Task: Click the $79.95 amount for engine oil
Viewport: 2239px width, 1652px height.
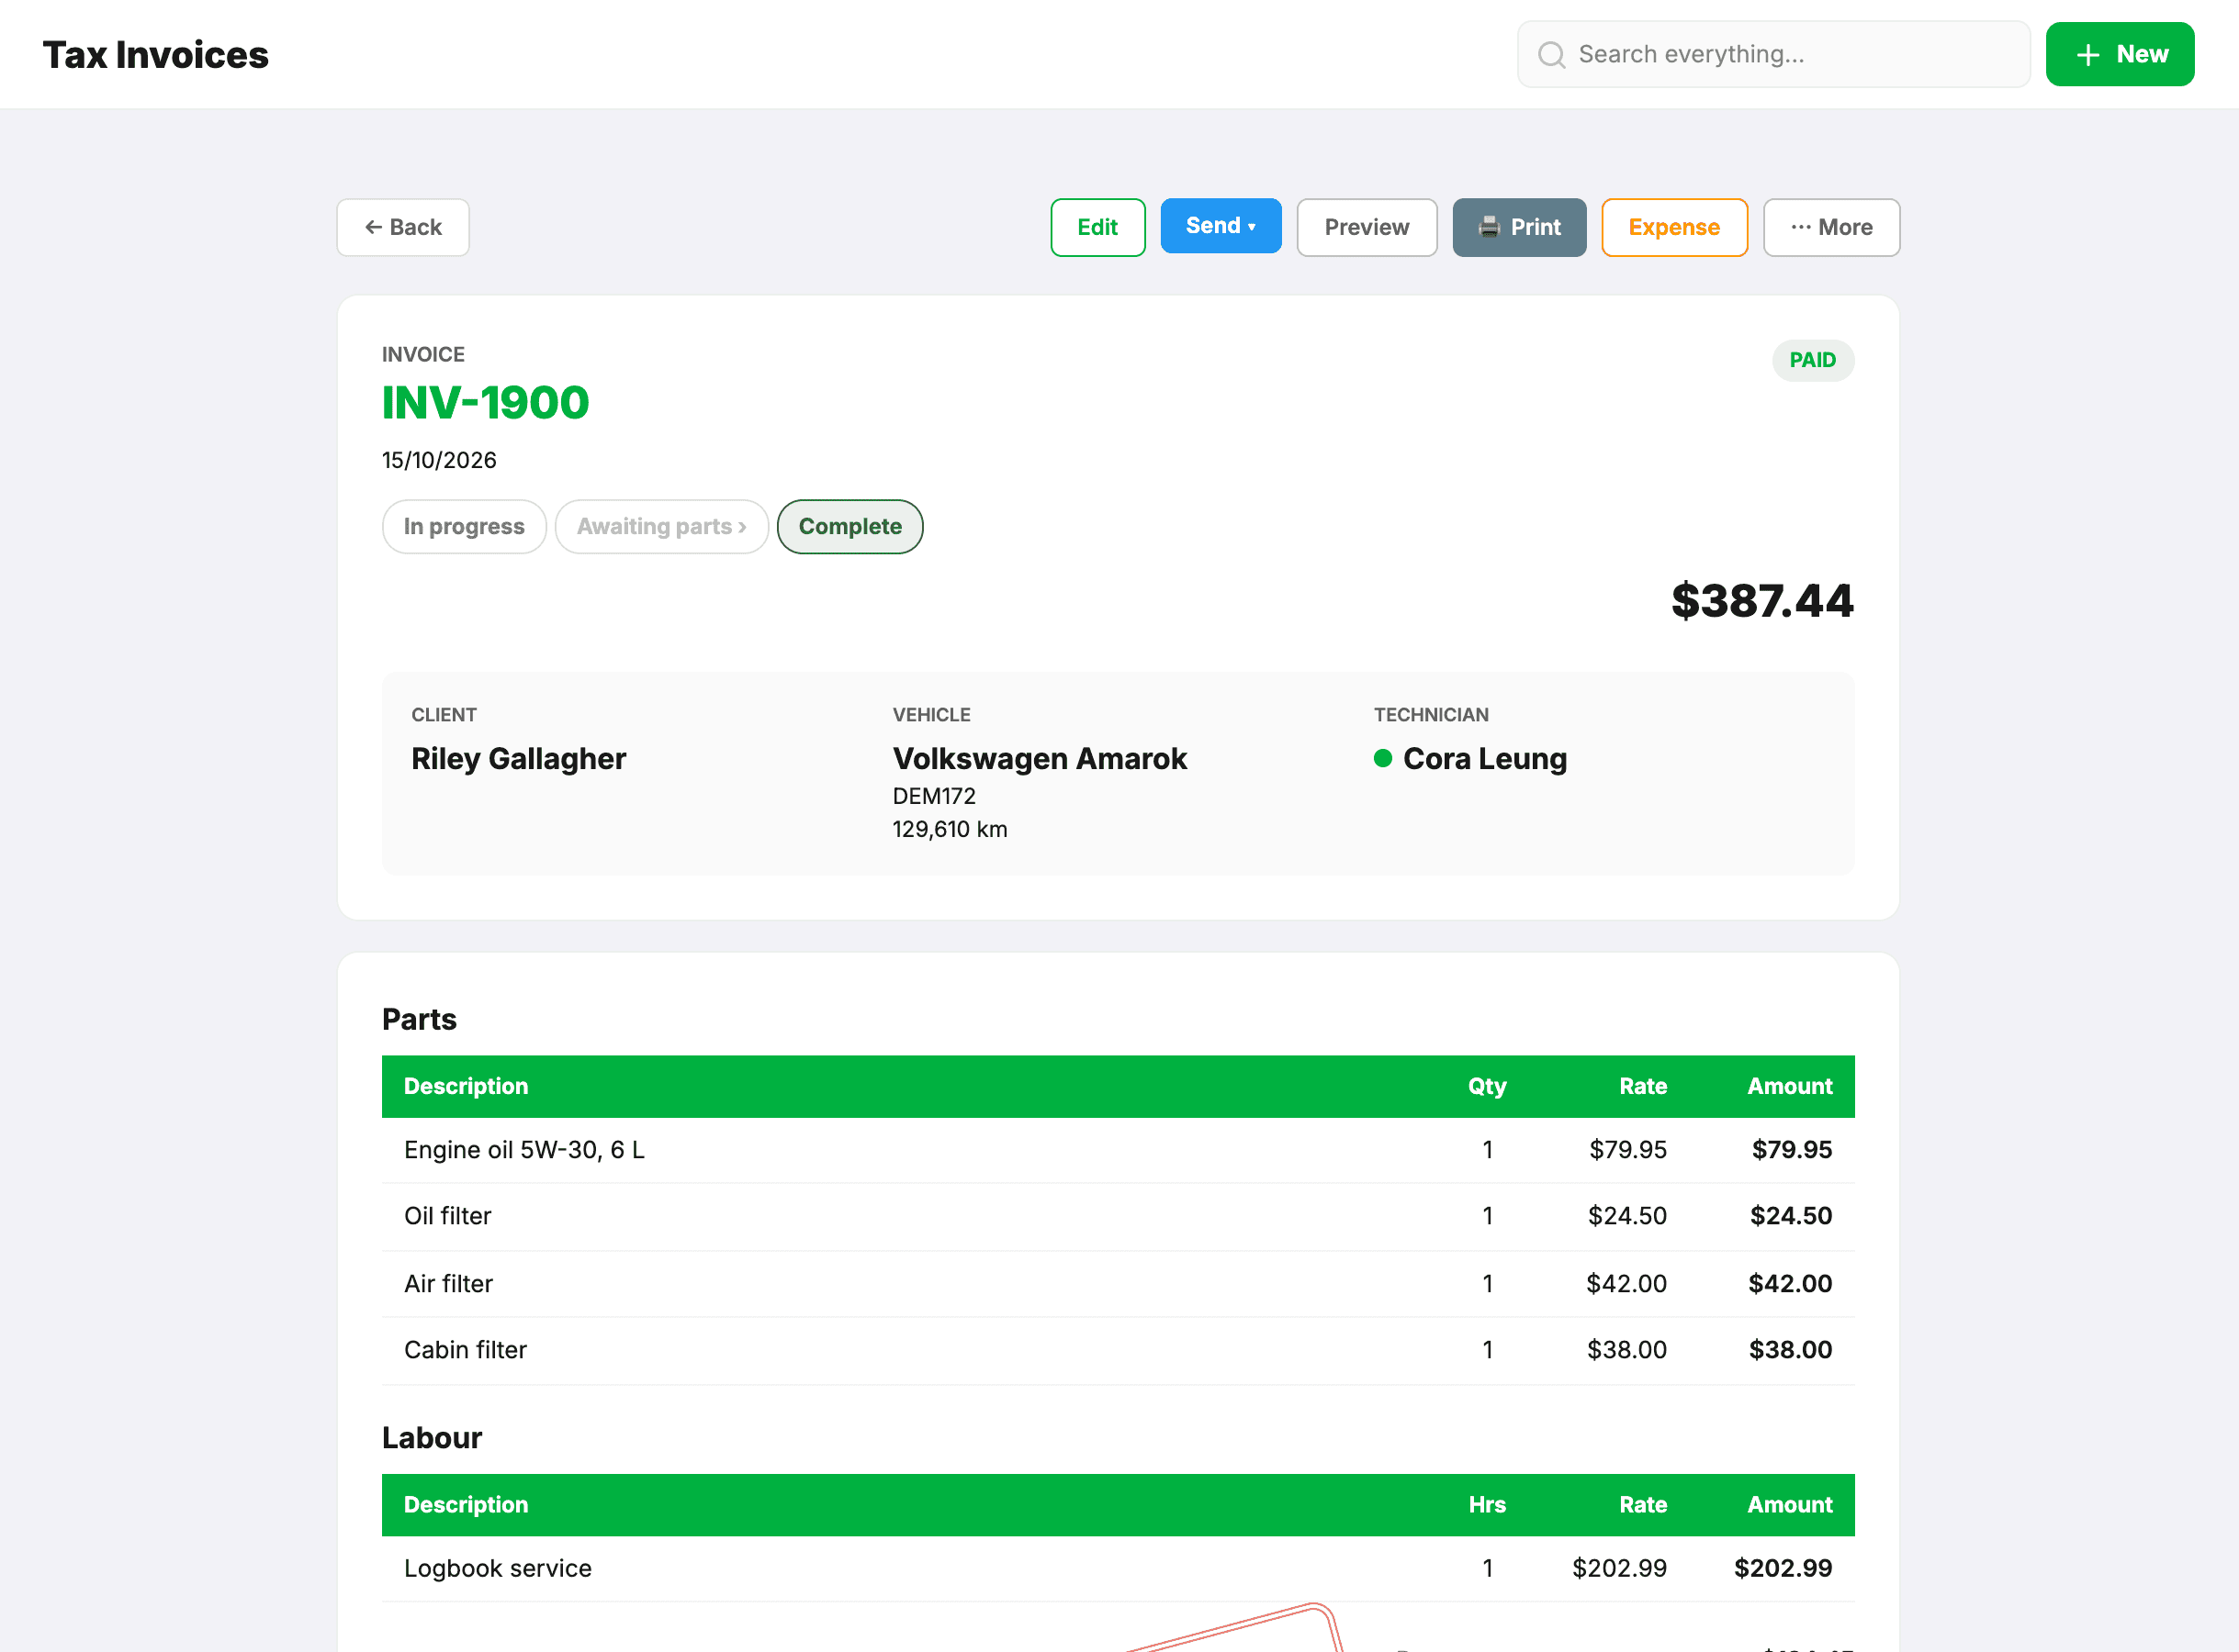Action: pos(1791,1150)
